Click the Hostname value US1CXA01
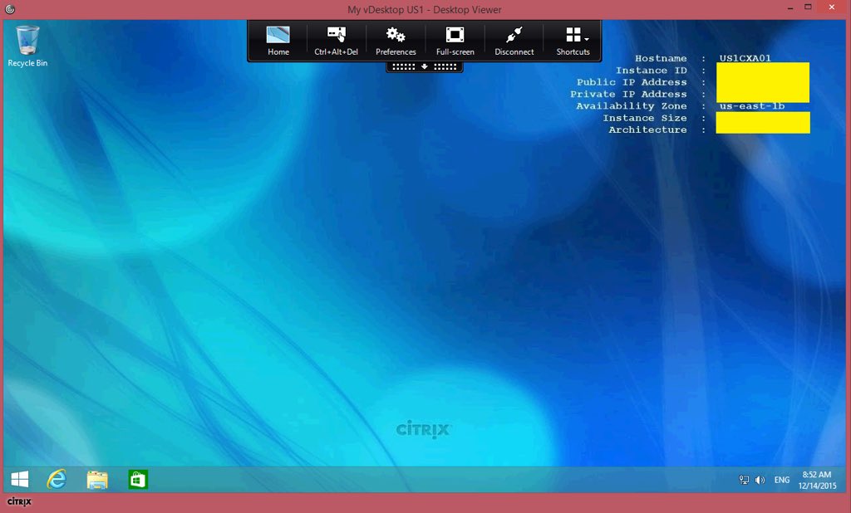The height and width of the screenshot is (513, 851). coord(745,58)
